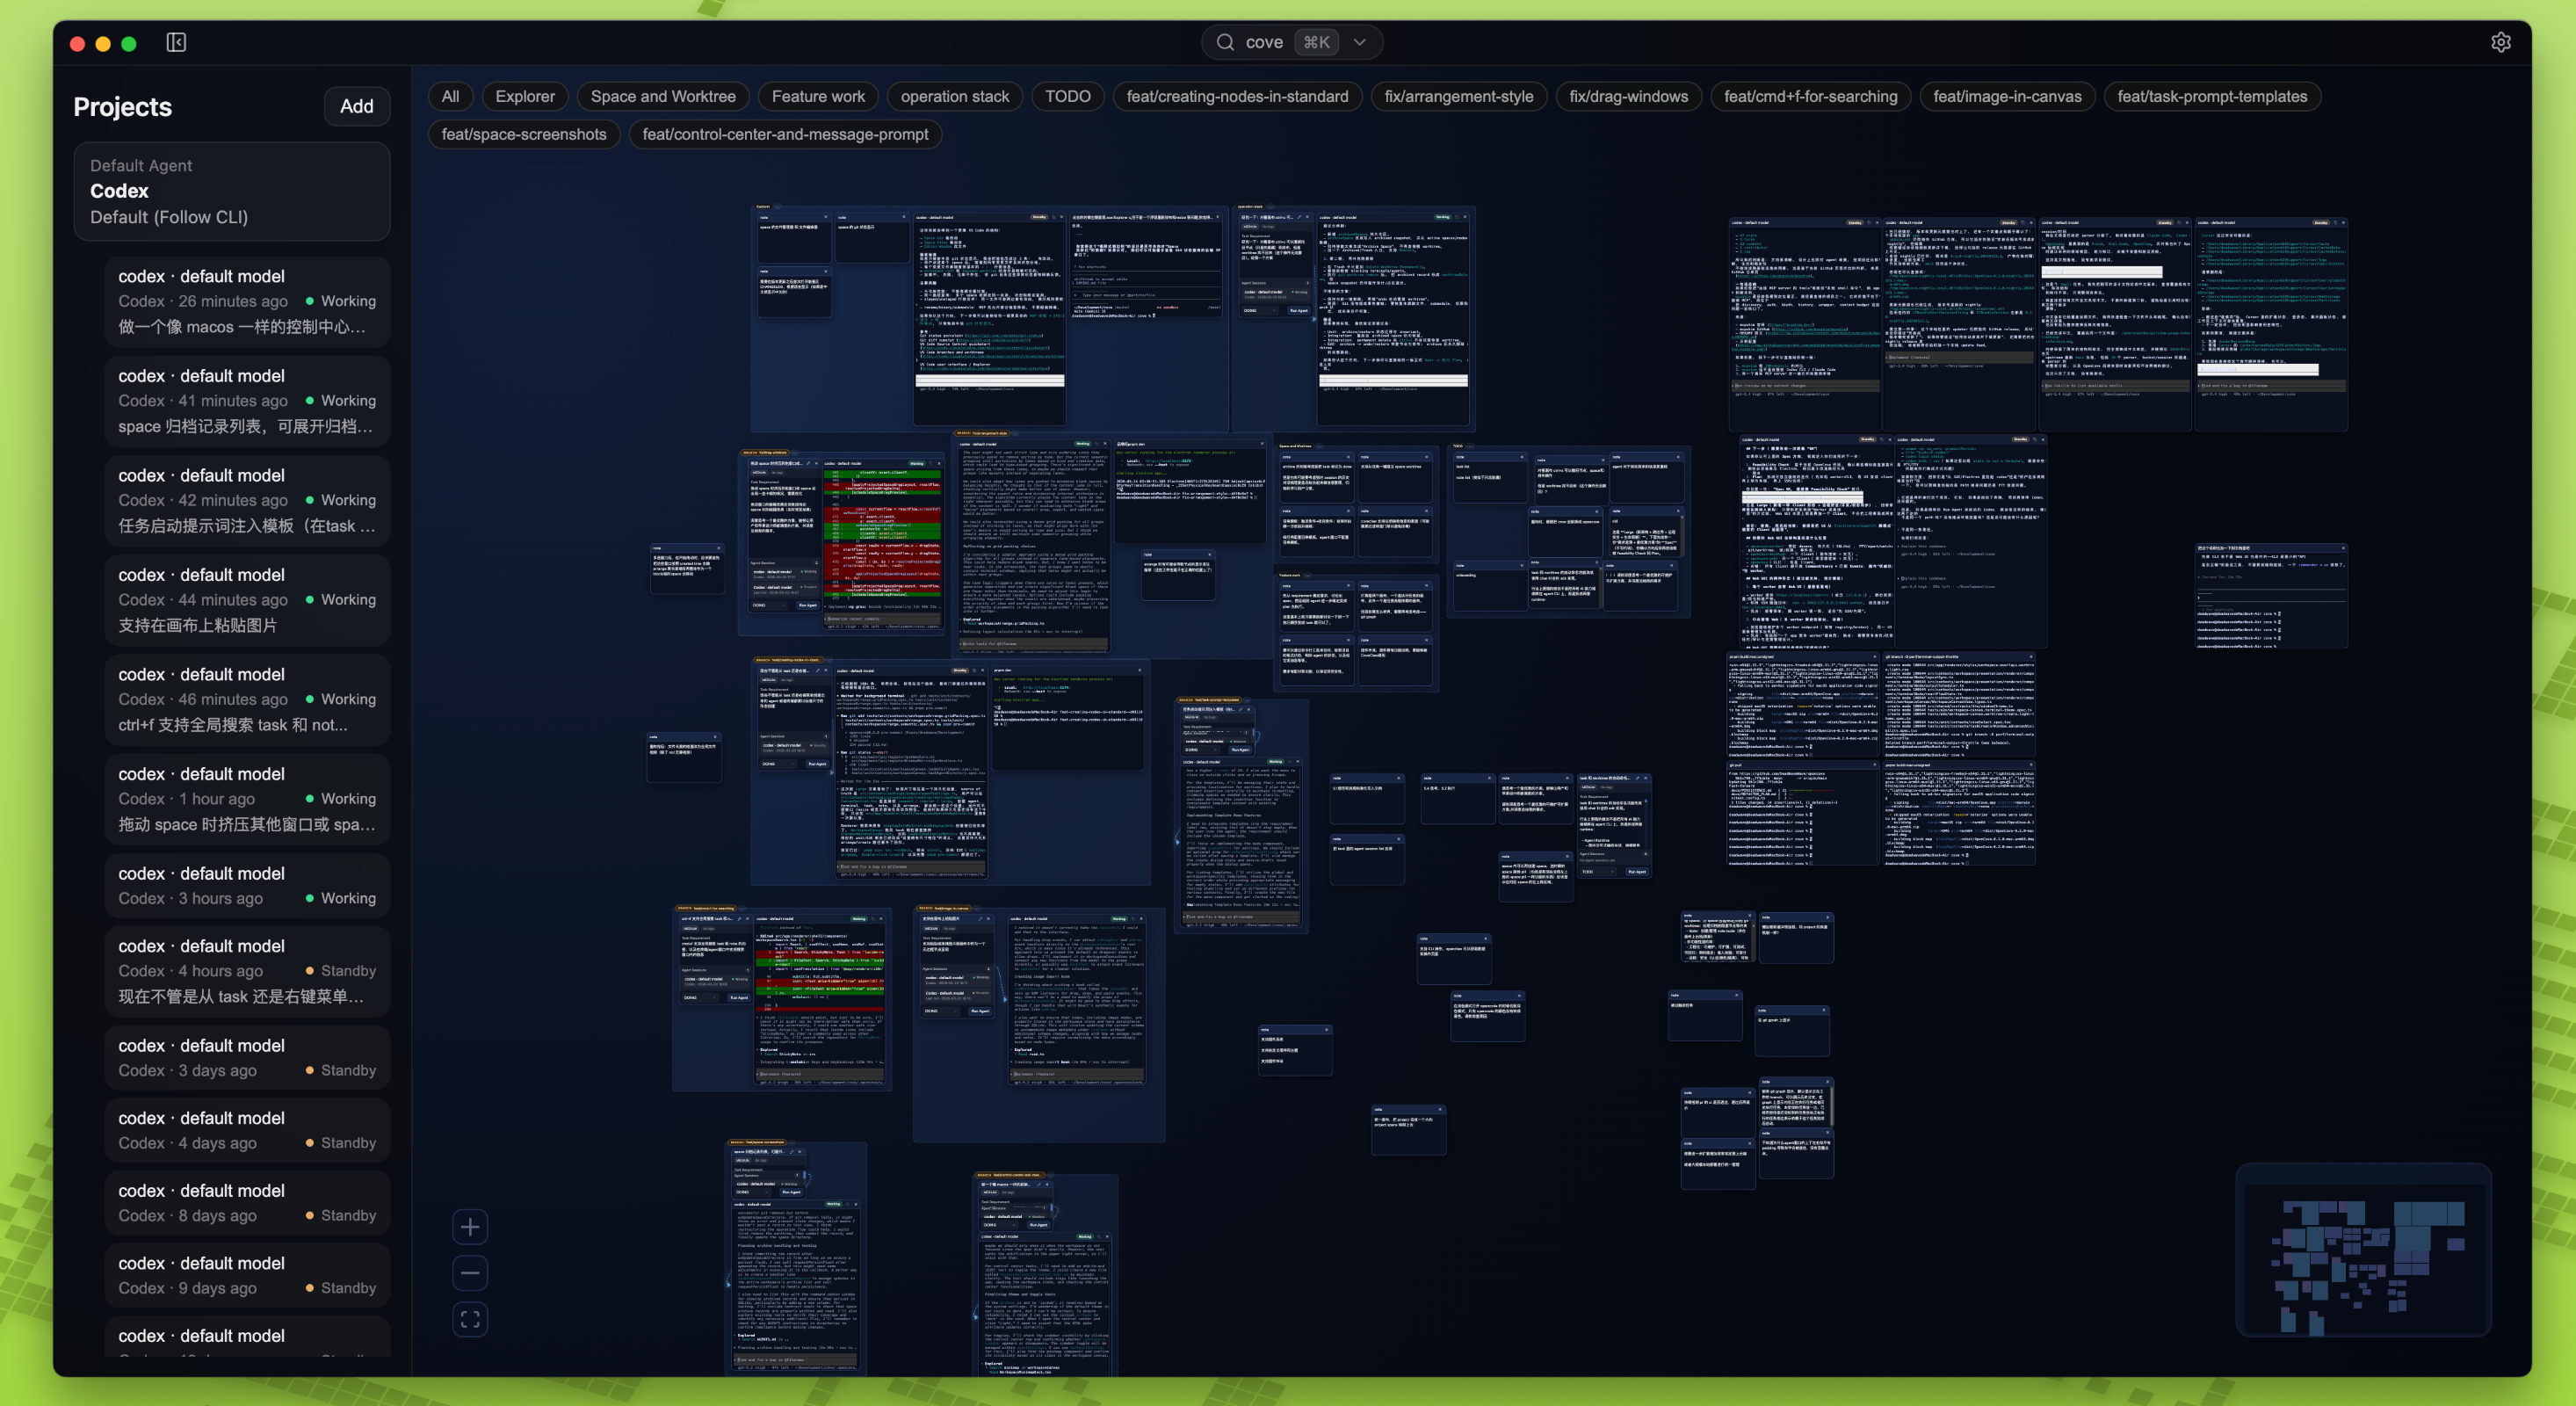This screenshot has height=1406, width=2576.
Task: Click the Add project button
Action: (x=356, y=106)
